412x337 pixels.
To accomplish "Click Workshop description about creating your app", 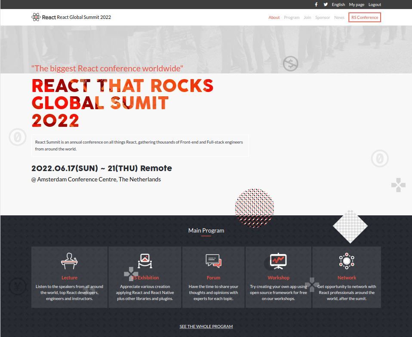I will click(278, 292).
